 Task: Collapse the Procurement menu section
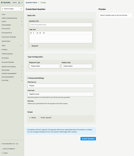coord(12,25)
